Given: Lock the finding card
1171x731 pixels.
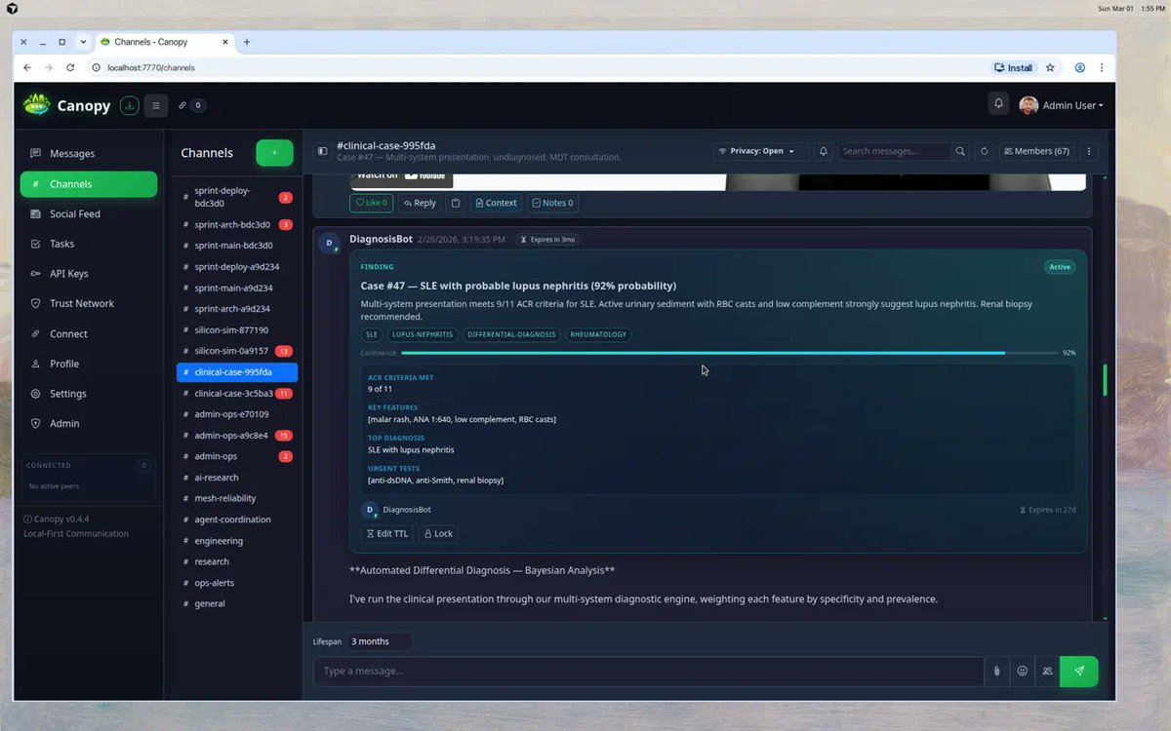Looking at the screenshot, I should click(x=438, y=534).
